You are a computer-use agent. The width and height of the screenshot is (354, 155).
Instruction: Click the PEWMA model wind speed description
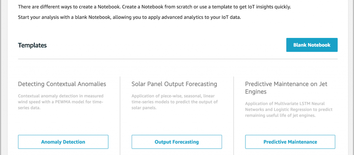(61, 102)
